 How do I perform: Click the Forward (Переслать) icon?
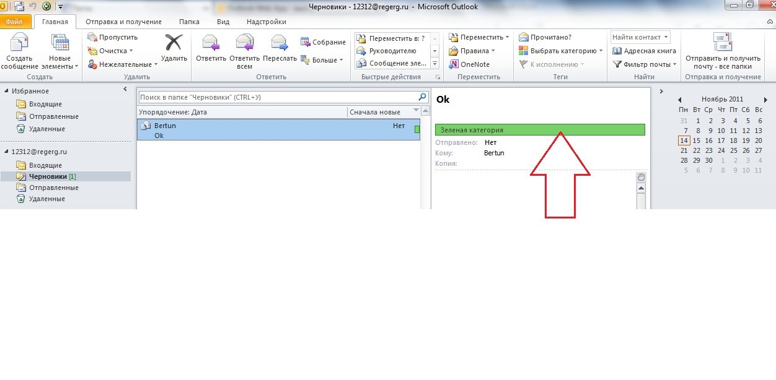click(280, 43)
